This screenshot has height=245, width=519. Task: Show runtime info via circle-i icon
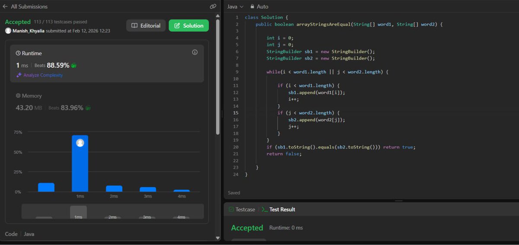[x=195, y=52]
